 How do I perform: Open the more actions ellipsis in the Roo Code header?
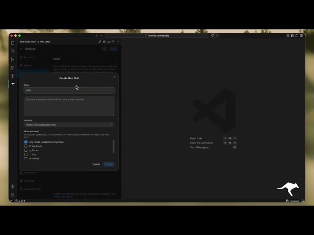coord(118,42)
